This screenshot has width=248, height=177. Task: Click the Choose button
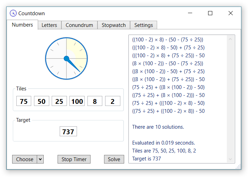click(25, 159)
